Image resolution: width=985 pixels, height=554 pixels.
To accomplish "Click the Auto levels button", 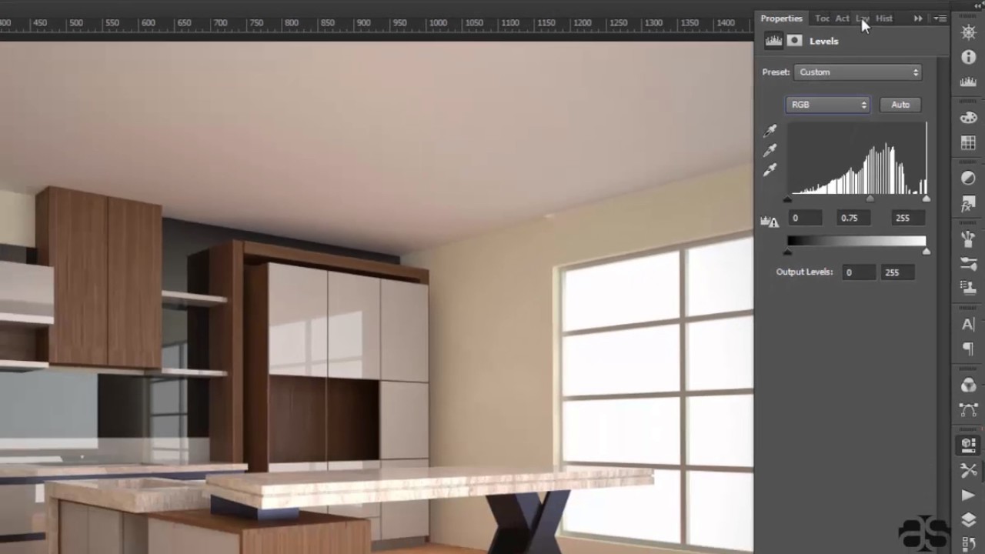I will tap(900, 105).
